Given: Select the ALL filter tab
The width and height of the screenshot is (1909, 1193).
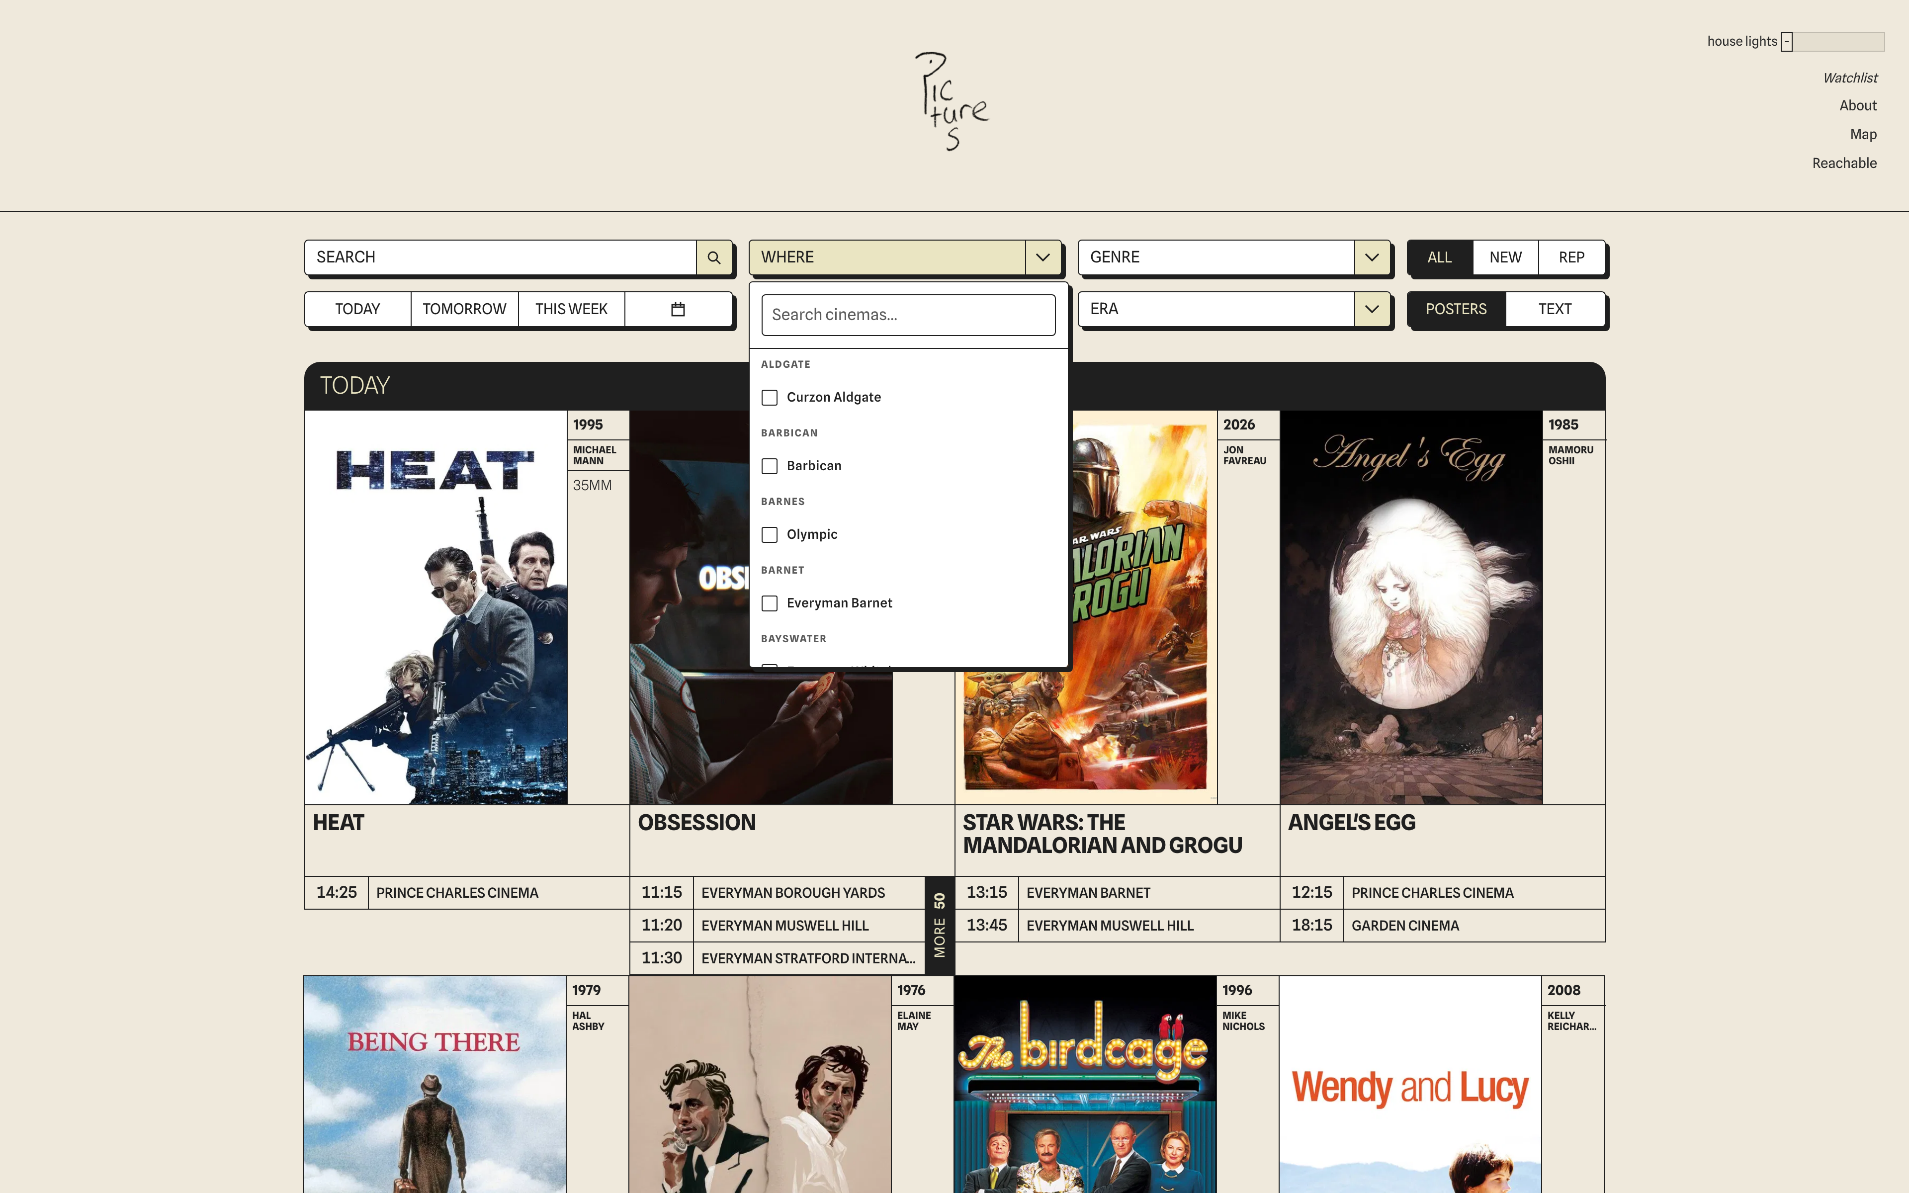Looking at the screenshot, I should pyautogui.click(x=1440, y=257).
